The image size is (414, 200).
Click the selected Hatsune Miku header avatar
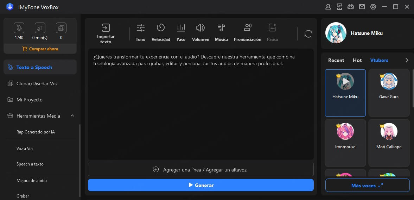pyautogui.click(x=336, y=33)
